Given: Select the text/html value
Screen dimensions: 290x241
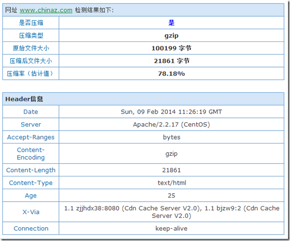Looking at the screenshot, I should (172, 183).
